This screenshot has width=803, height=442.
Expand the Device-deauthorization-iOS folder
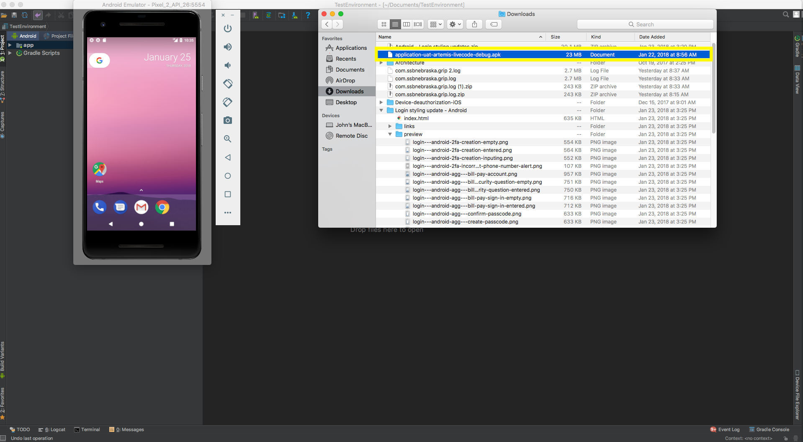pyautogui.click(x=381, y=102)
